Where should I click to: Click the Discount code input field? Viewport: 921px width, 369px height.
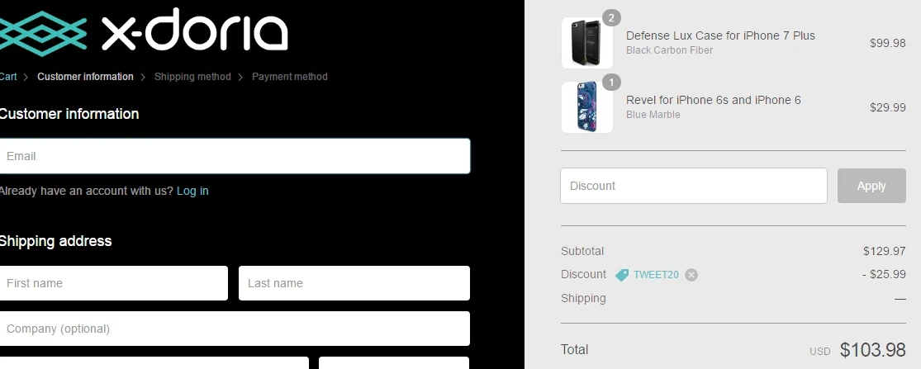(693, 186)
